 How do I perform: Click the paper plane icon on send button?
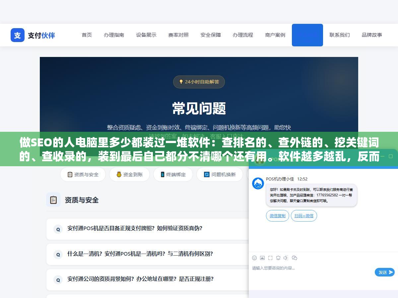point(391,272)
